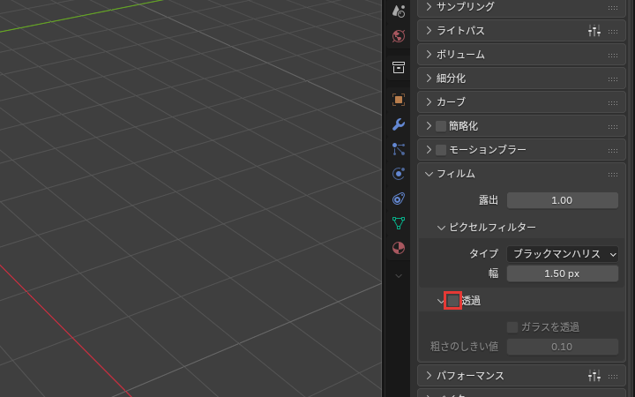635x397 pixels.
Task: Click the 露出 1.00 value field
Action: coord(563,200)
